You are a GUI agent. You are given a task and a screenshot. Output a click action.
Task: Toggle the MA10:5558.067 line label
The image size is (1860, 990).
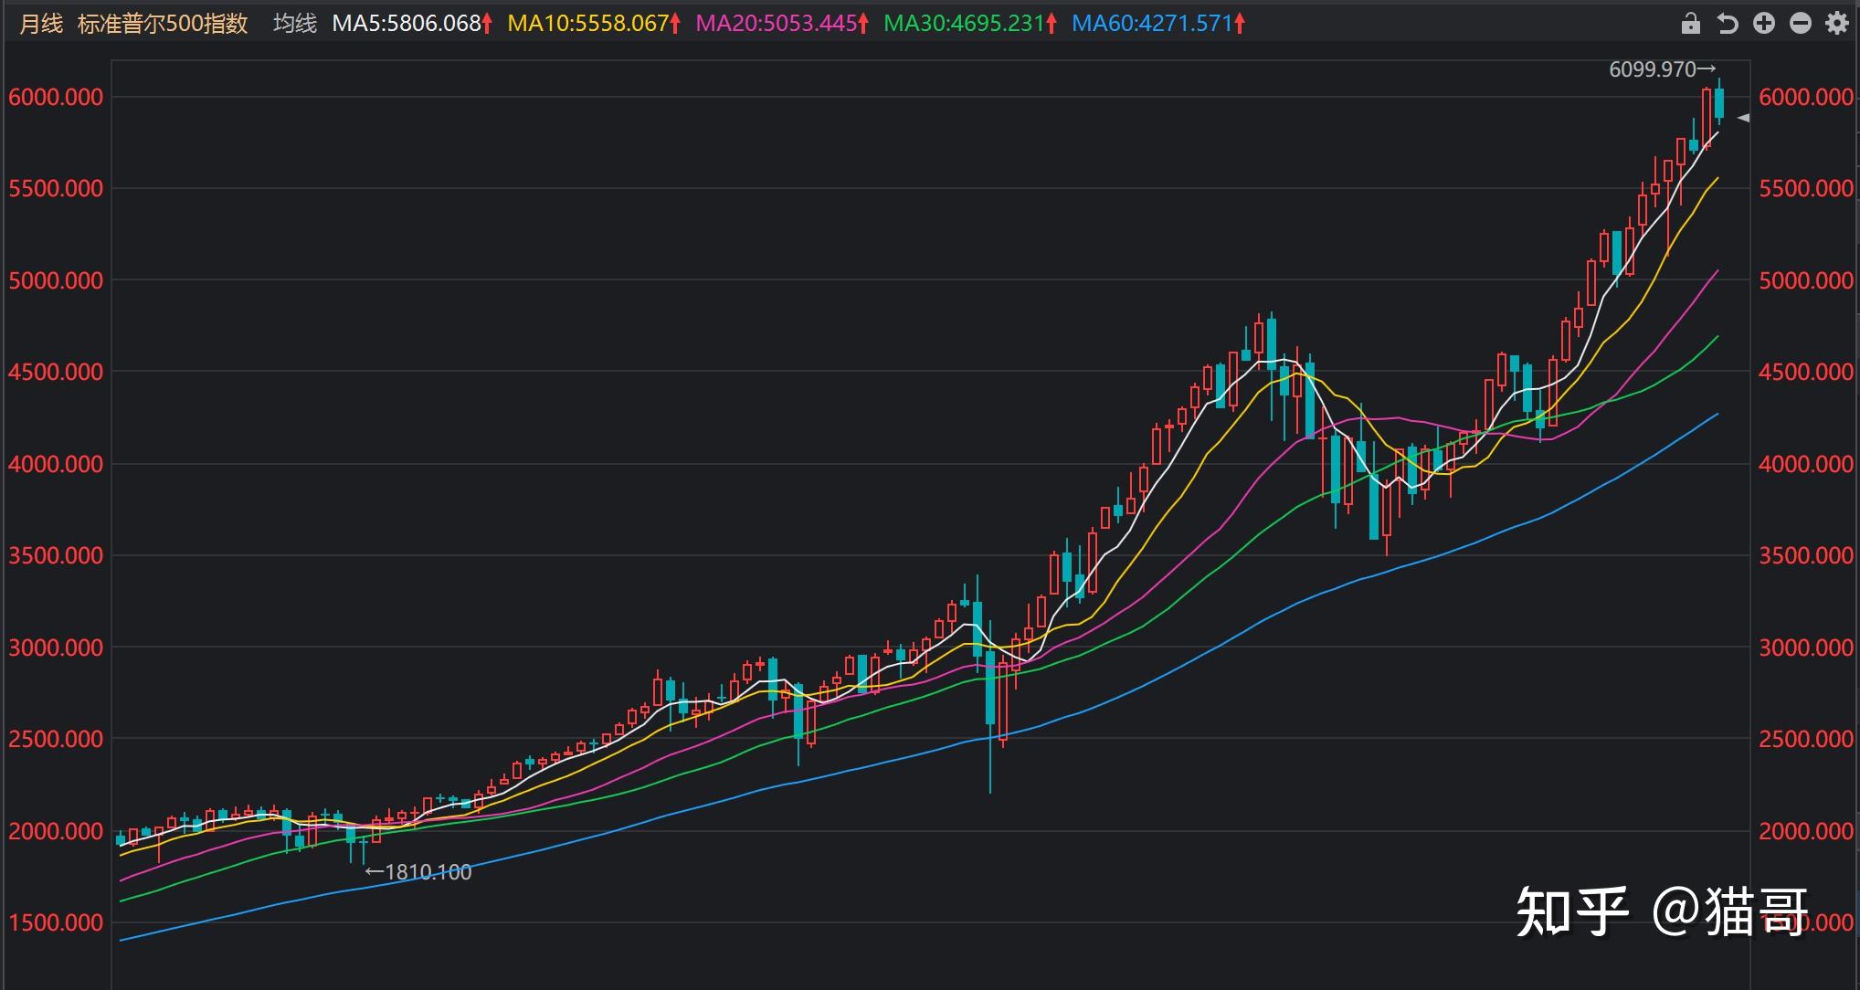(588, 24)
